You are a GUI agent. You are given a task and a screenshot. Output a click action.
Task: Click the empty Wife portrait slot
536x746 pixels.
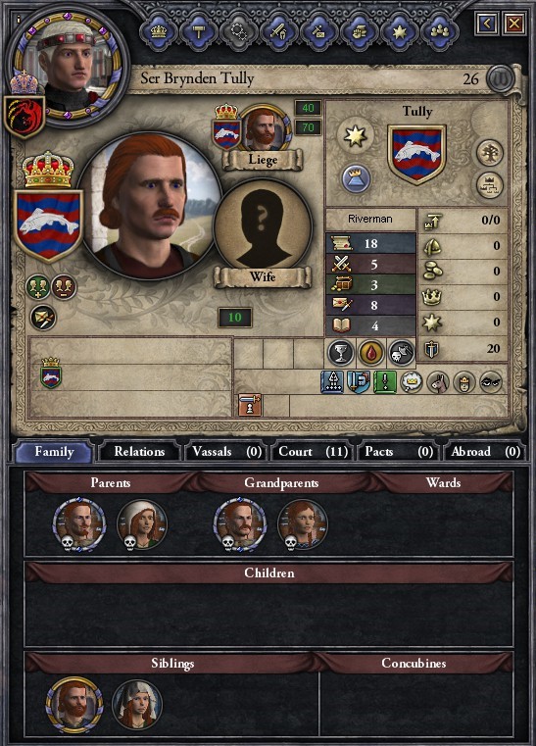point(264,228)
